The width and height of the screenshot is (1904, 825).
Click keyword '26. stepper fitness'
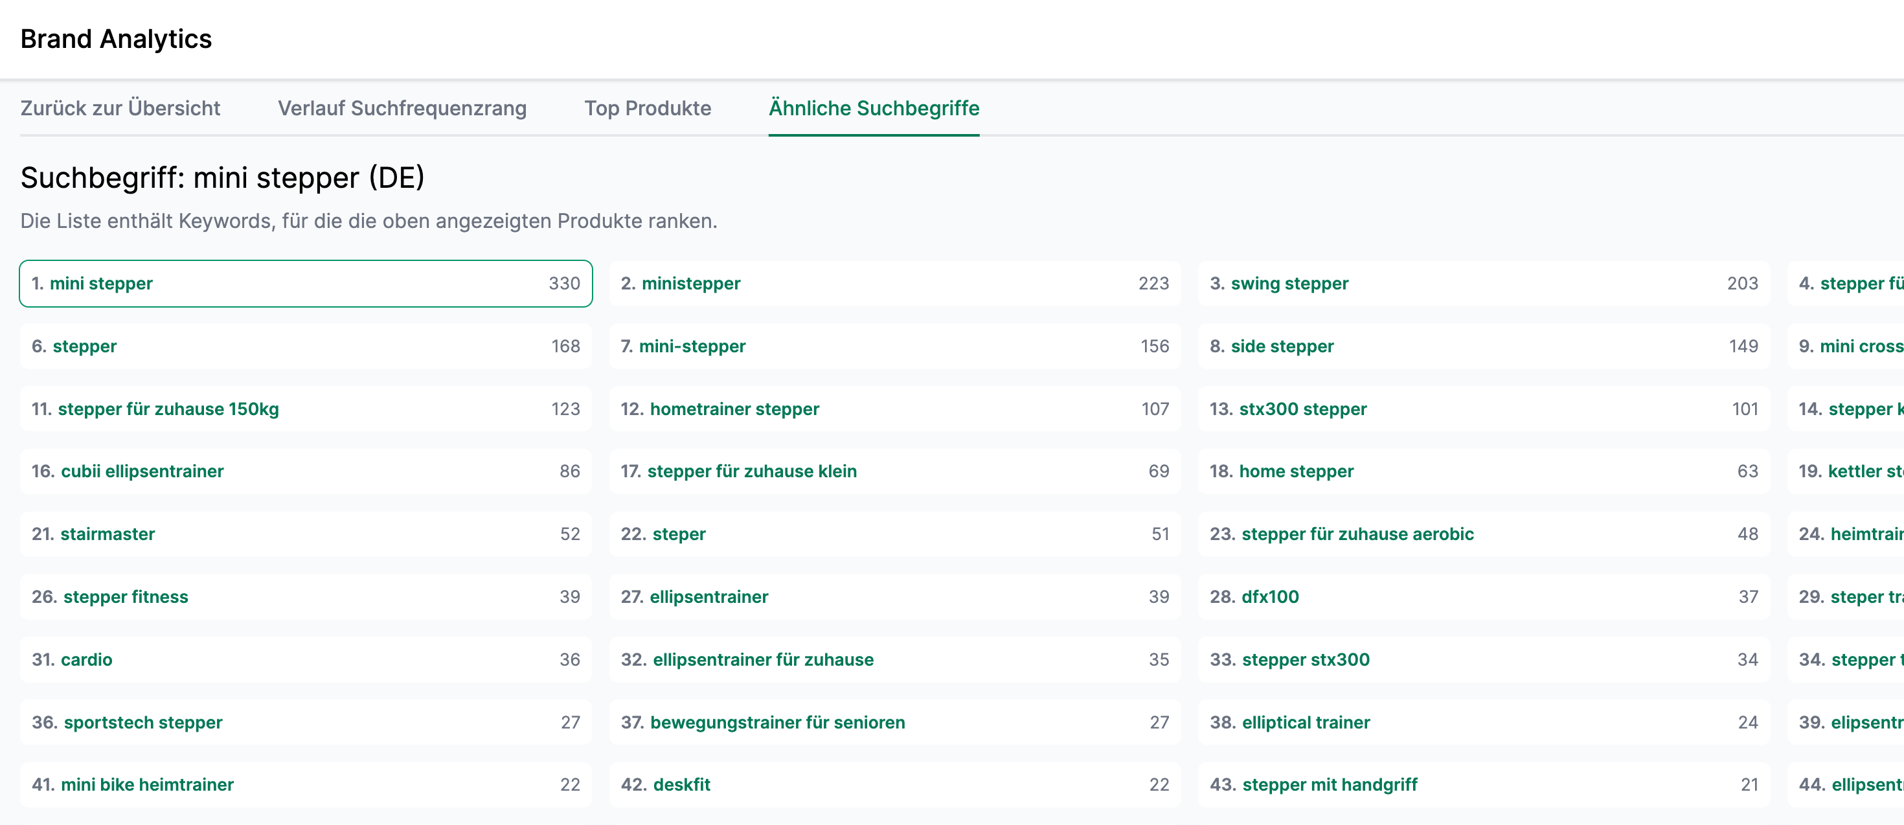306,596
